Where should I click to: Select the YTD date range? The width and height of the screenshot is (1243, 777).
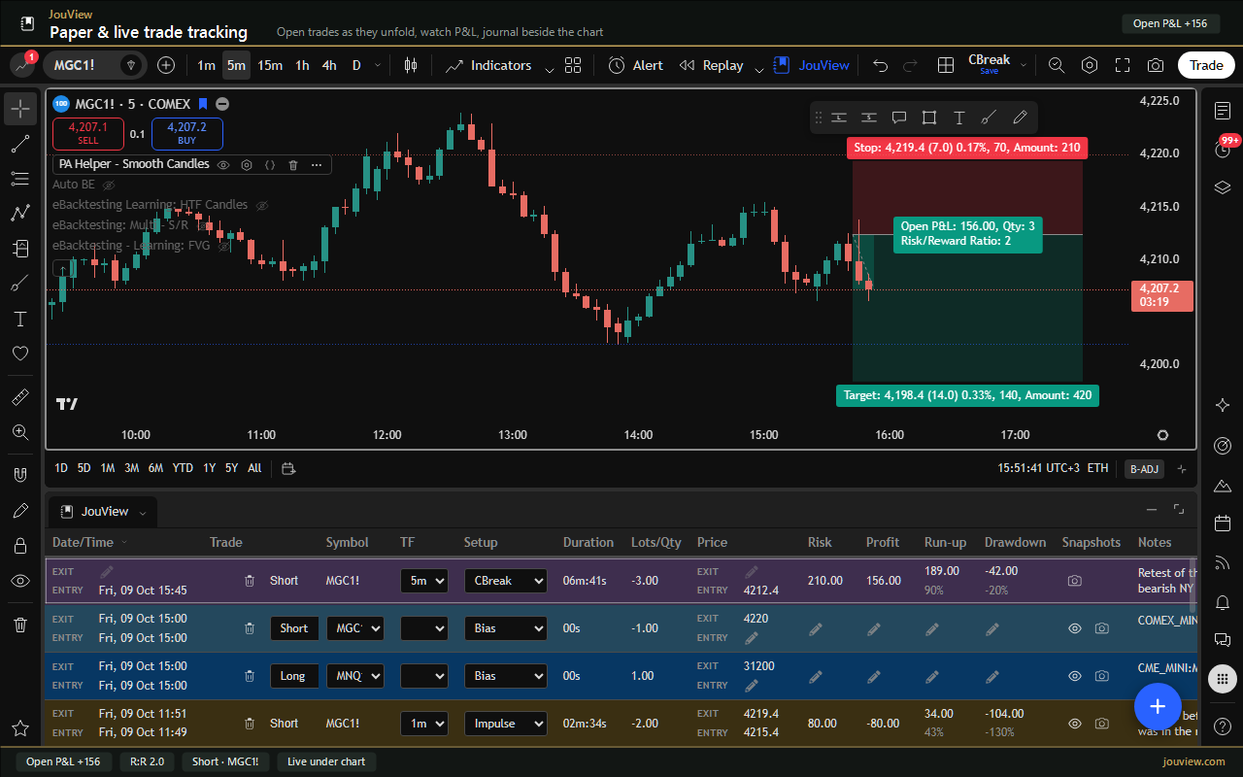pyautogui.click(x=183, y=468)
